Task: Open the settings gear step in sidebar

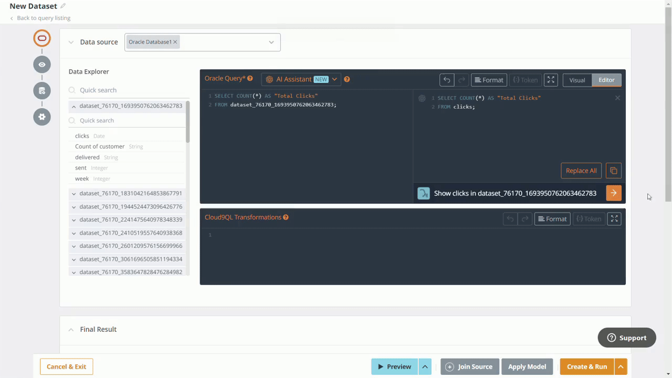Action: tap(42, 117)
